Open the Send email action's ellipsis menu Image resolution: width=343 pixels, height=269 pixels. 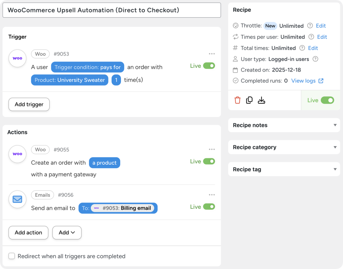[212, 195]
